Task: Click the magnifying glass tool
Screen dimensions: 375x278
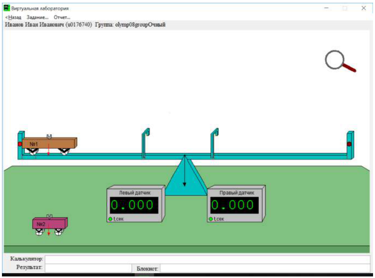Action: pyautogui.click(x=340, y=61)
